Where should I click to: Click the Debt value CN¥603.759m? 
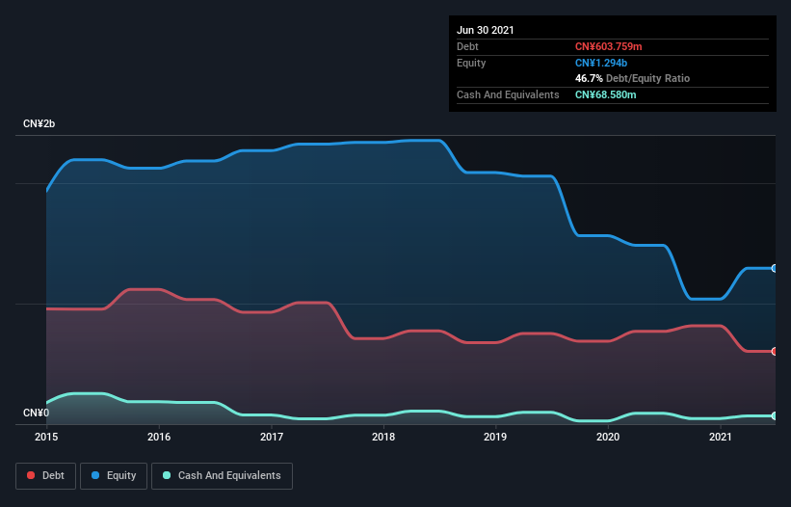[608, 46]
